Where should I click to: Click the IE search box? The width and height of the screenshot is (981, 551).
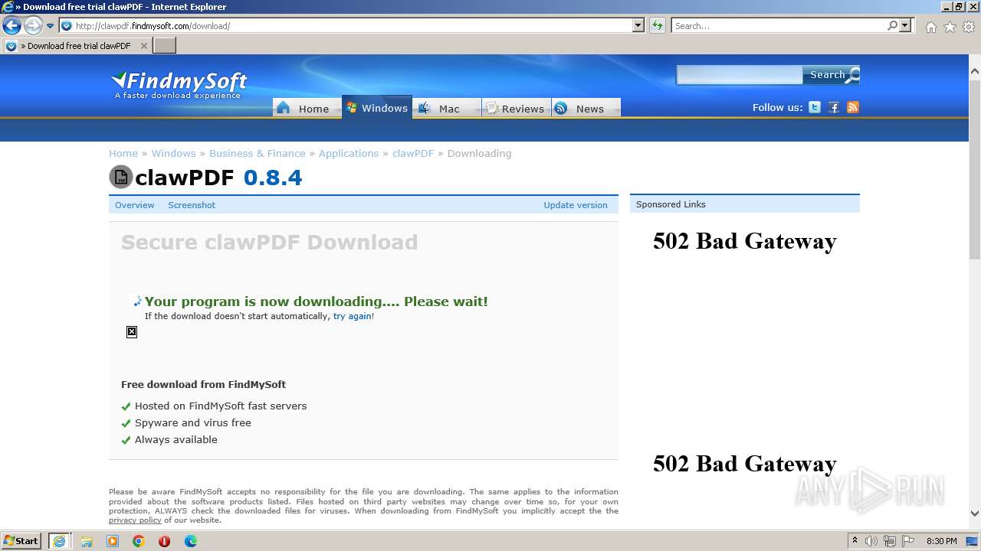pos(779,26)
